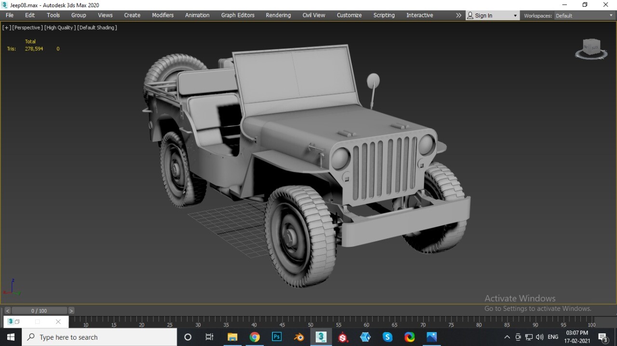
Task: Close the small floating 3ds Max panel
Action: tap(58, 322)
